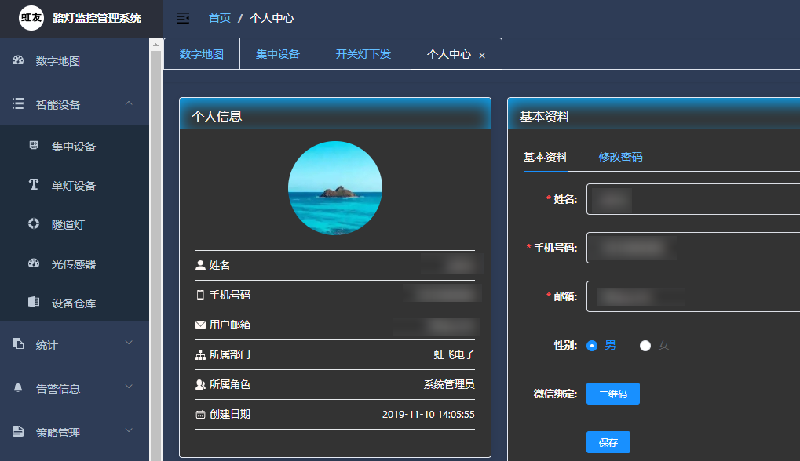
Task: Collapse the 智能设备 menu section
Action: tap(129, 104)
